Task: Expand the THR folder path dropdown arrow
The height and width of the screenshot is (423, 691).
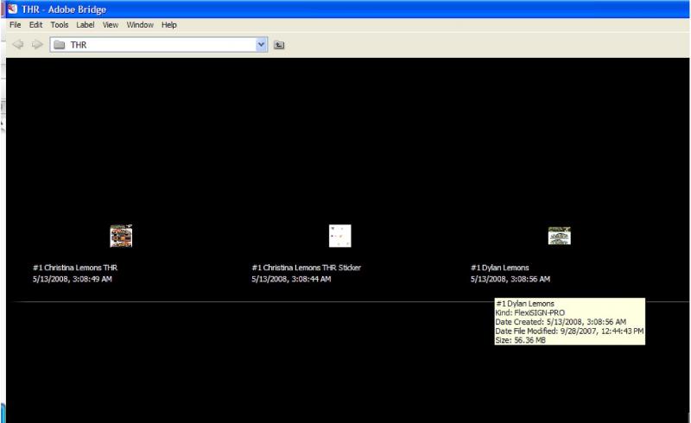Action: (261, 45)
